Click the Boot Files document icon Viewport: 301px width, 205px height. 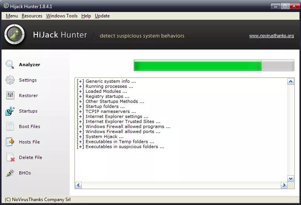(x=10, y=126)
